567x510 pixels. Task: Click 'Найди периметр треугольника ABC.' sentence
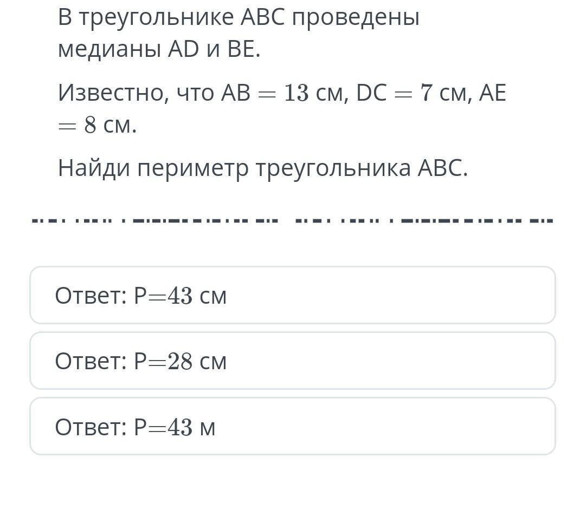coord(262,168)
